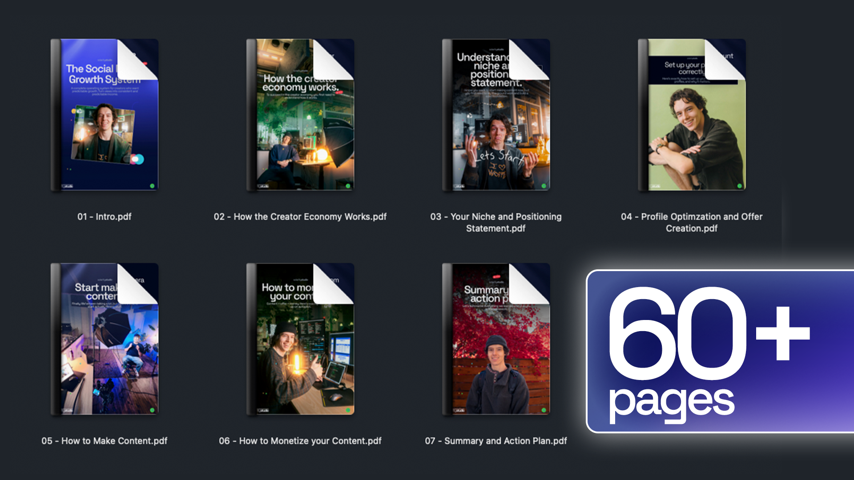Viewport: 854px width, 480px height.
Task: Select the How to Make Content PDF icon
Action: tap(105, 340)
